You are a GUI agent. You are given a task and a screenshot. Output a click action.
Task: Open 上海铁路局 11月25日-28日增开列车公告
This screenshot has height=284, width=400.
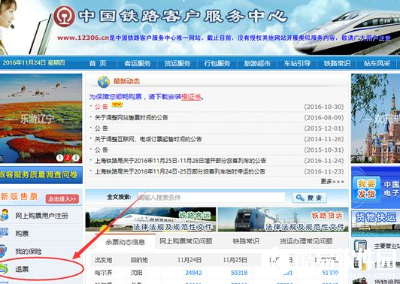coord(180,161)
